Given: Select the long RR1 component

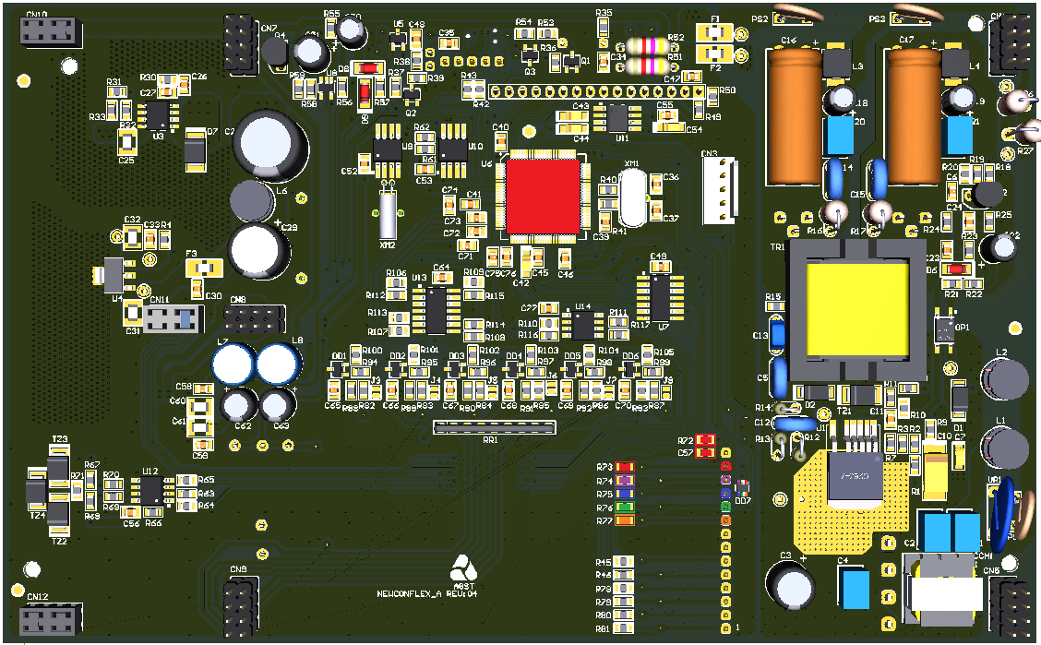Looking at the screenshot, I should 495,426.
